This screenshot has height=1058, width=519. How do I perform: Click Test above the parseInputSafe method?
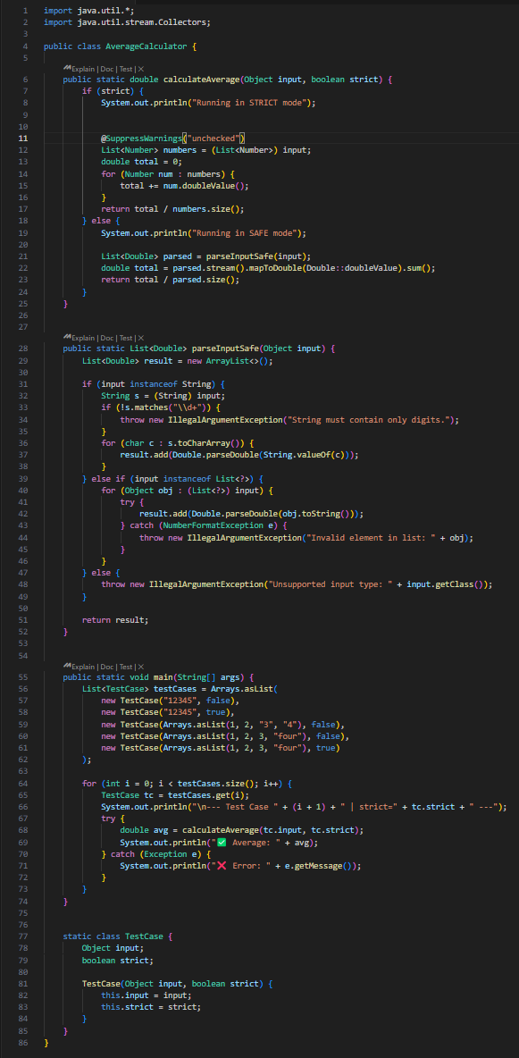[x=126, y=338]
